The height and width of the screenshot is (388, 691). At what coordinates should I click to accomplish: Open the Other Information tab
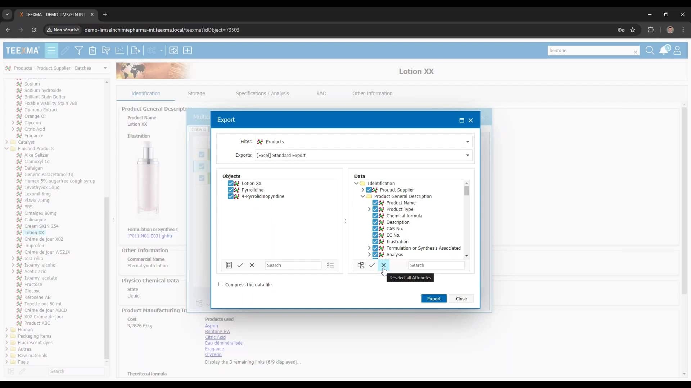(x=372, y=93)
